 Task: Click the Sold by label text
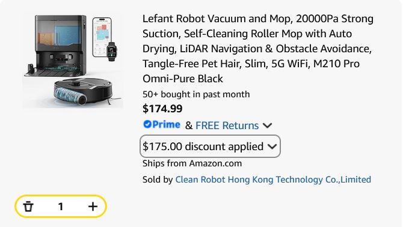158,180
